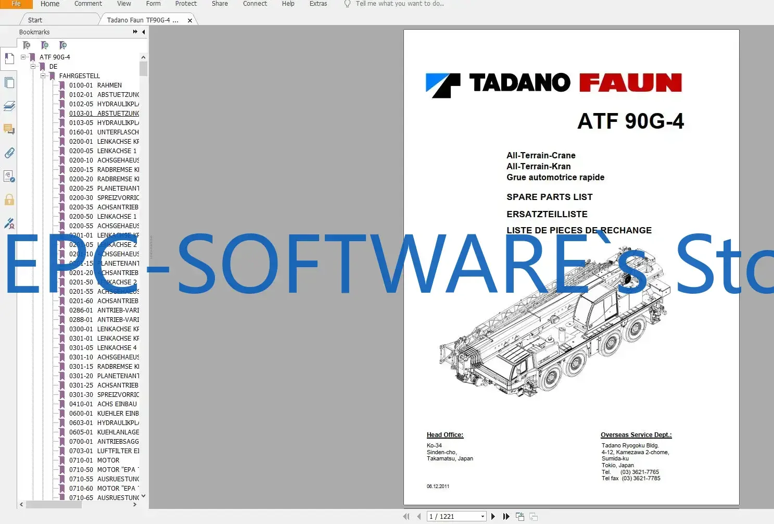
Task: Switch to the Start document tab
Action: pyautogui.click(x=35, y=20)
